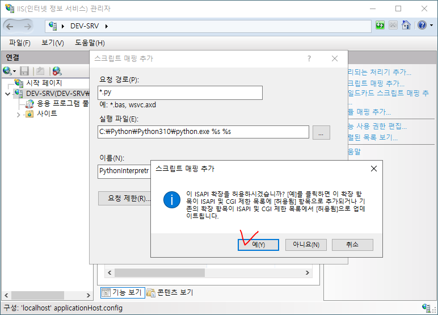Screen dimensions: 438x315
Task: Click the Up folder icon in Connections toolbar
Action: click(40, 71)
